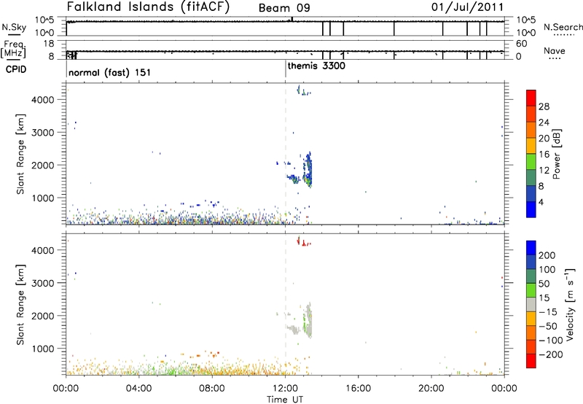This screenshot has width=583, height=404.
Task: Click the 'Time UT' axis title
Action: click(285, 399)
